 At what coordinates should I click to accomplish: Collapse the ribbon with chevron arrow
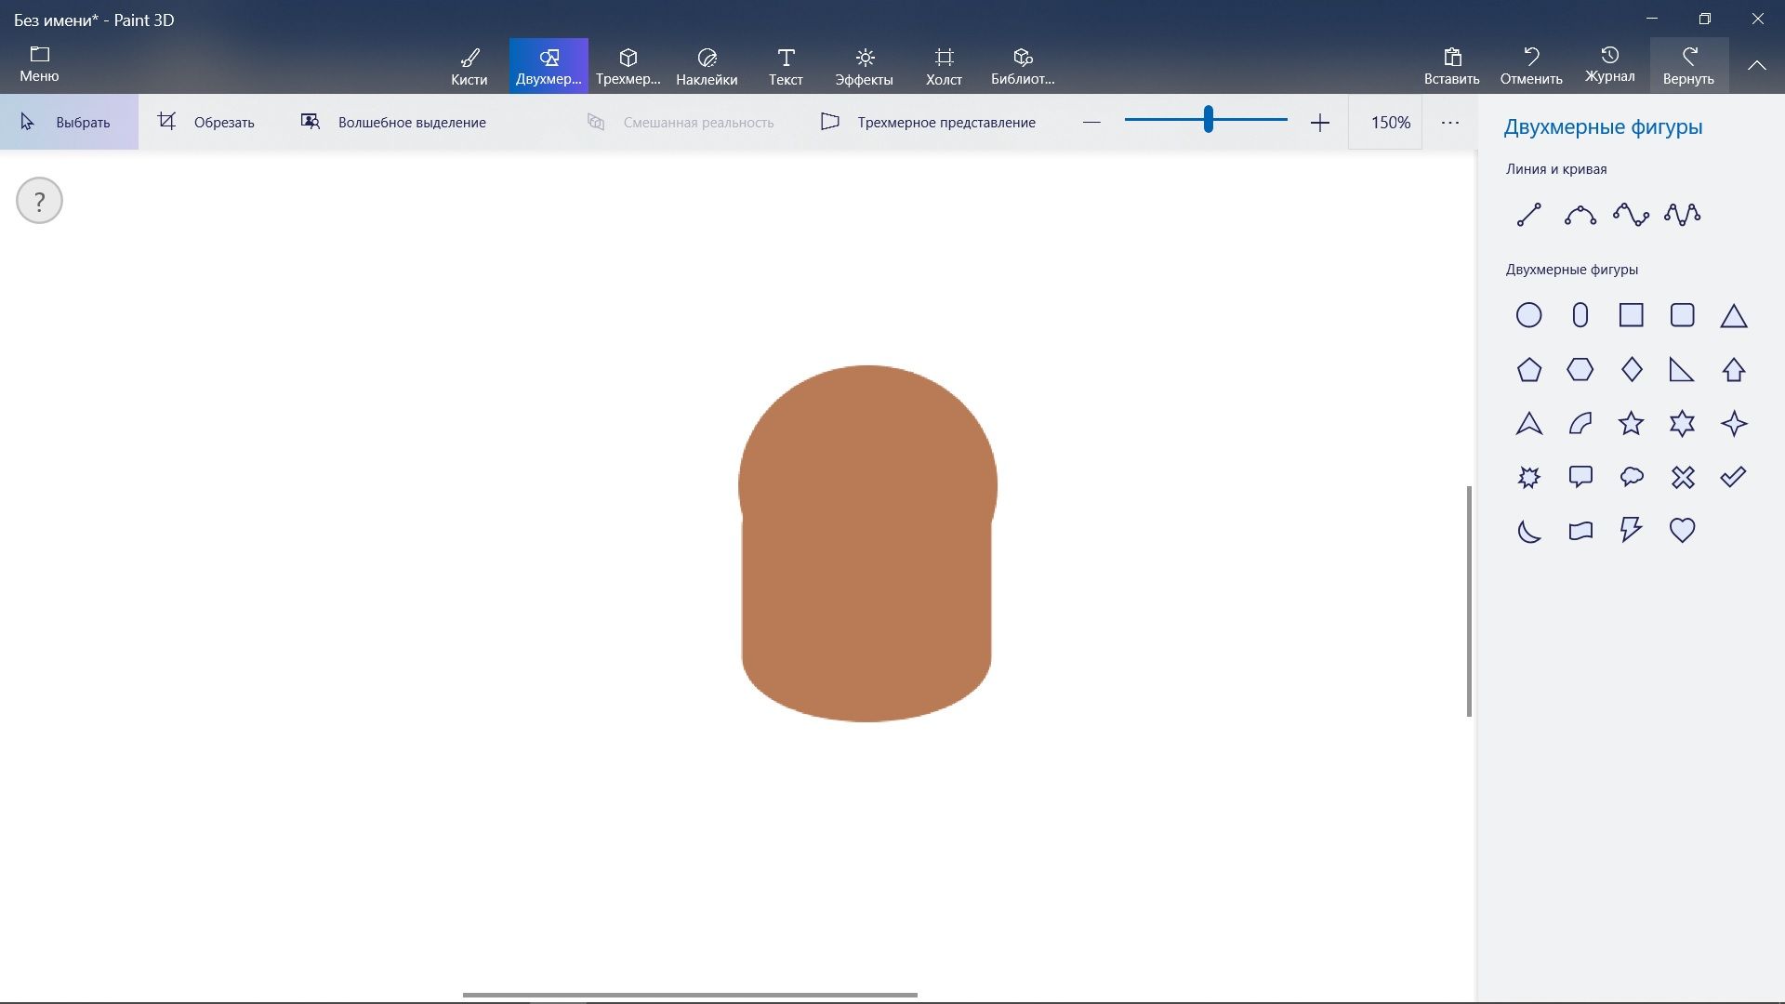coord(1756,65)
